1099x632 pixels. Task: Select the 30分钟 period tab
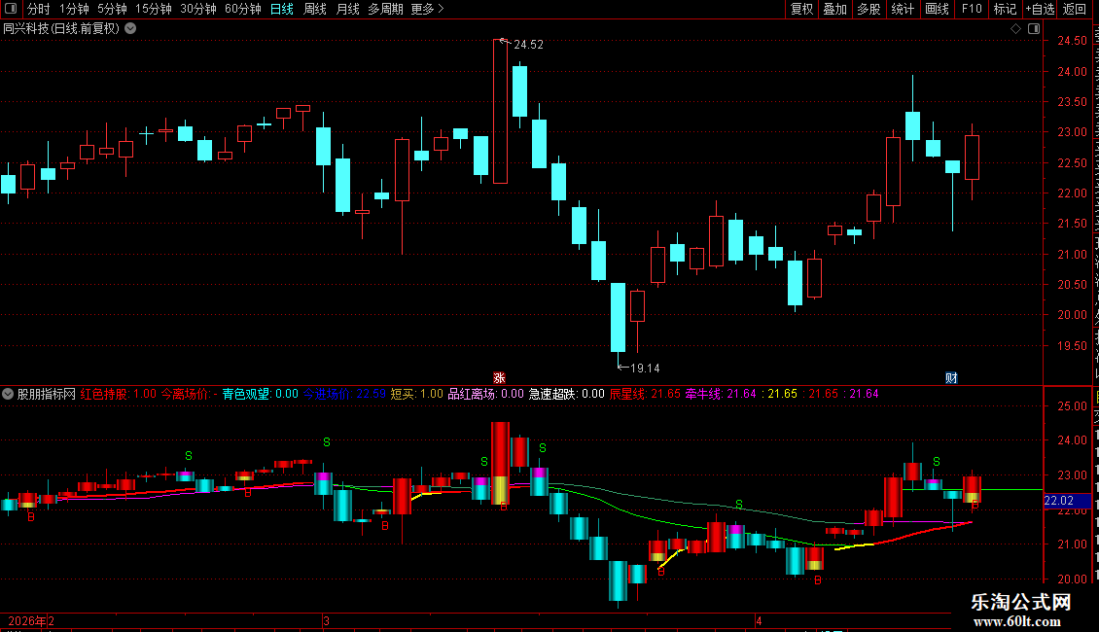click(x=197, y=9)
